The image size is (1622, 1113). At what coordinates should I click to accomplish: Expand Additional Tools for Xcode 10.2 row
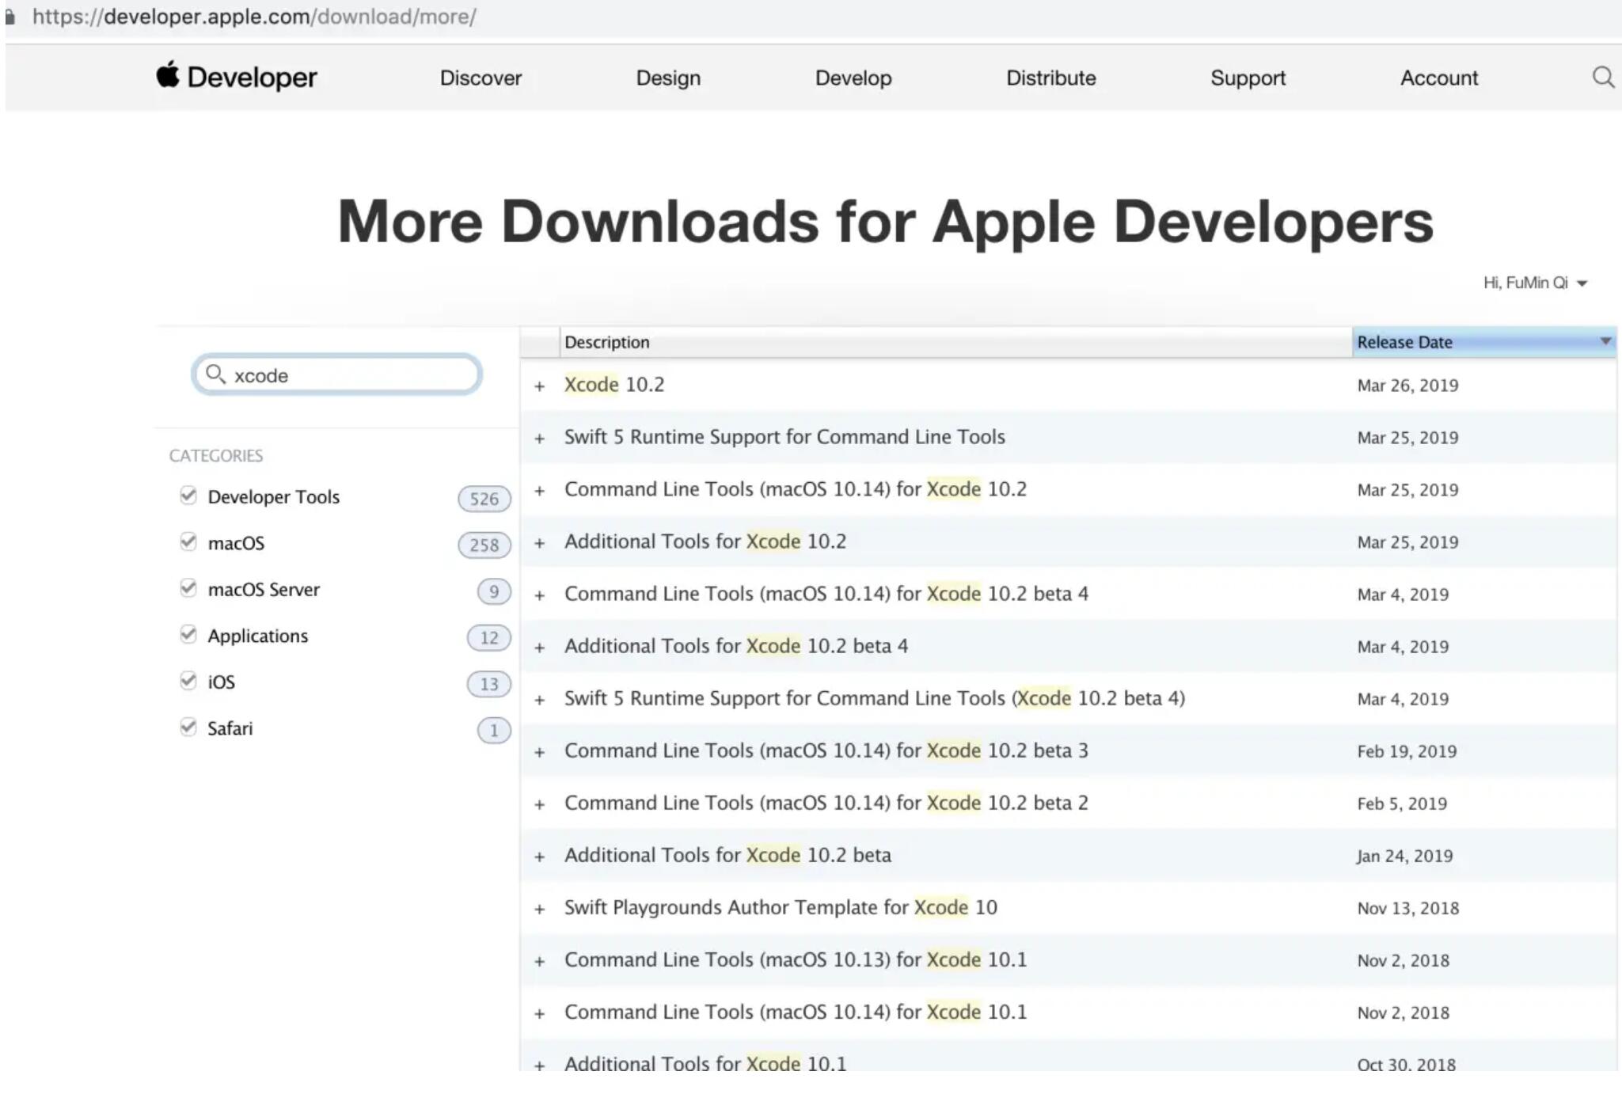(x=539, y=543)
